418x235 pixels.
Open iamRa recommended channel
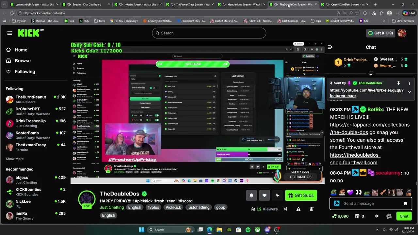tap(35, 216)
